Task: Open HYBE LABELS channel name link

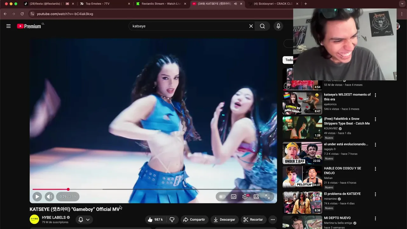Action: (x=54, y=218)
